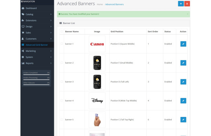Edit banner-5 with the pencil button
The width and height of the screenshot is (211, 136).
click(183, 119)
